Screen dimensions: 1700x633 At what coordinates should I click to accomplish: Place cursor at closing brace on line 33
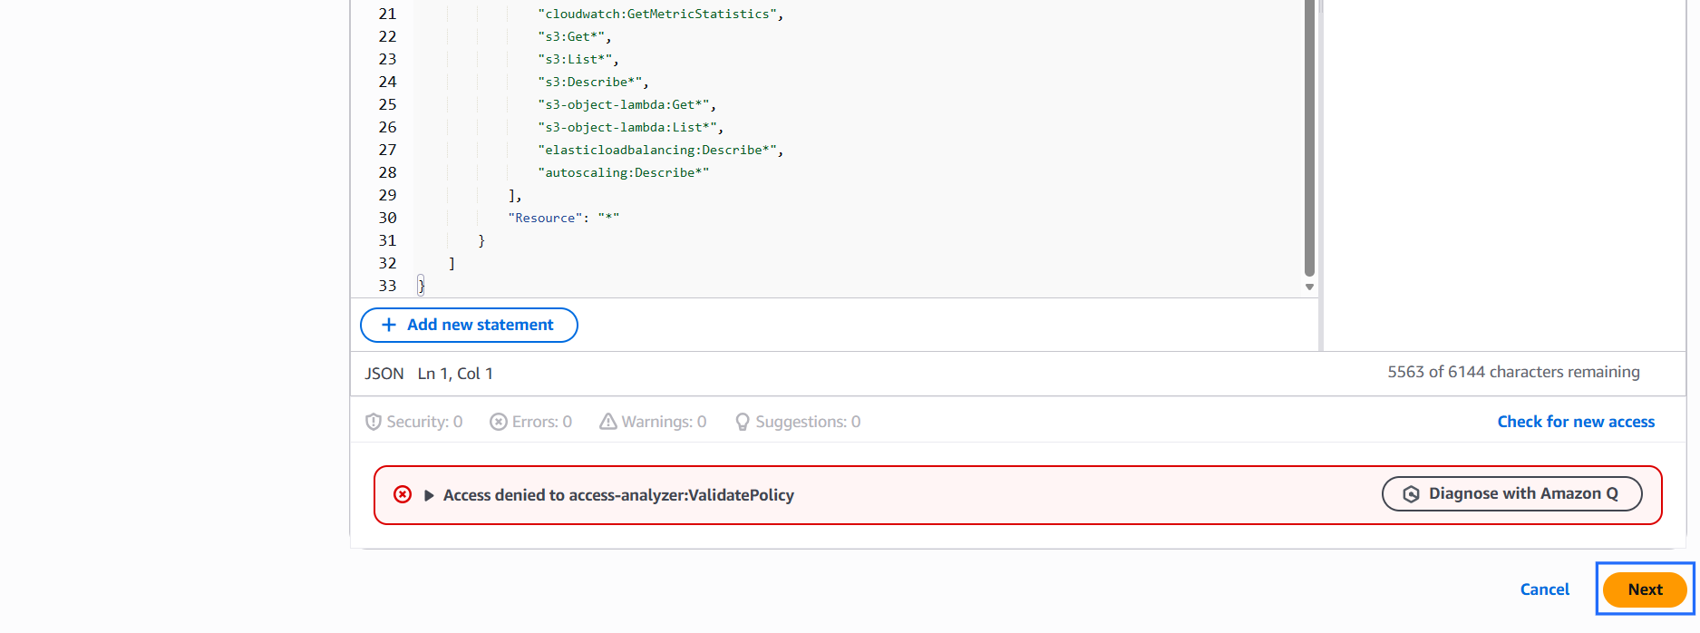click(421, 286)
